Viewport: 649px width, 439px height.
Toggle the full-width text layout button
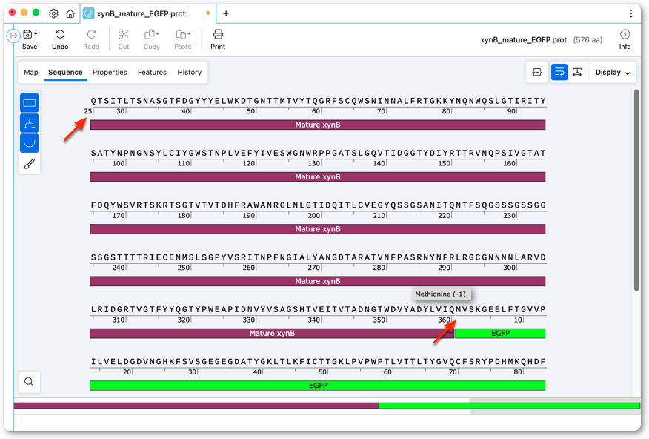point(577,72)
